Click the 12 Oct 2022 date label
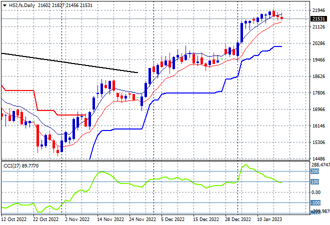Viewport: 330px width, 225px height. pyautogui.click(x=14, y=219)
